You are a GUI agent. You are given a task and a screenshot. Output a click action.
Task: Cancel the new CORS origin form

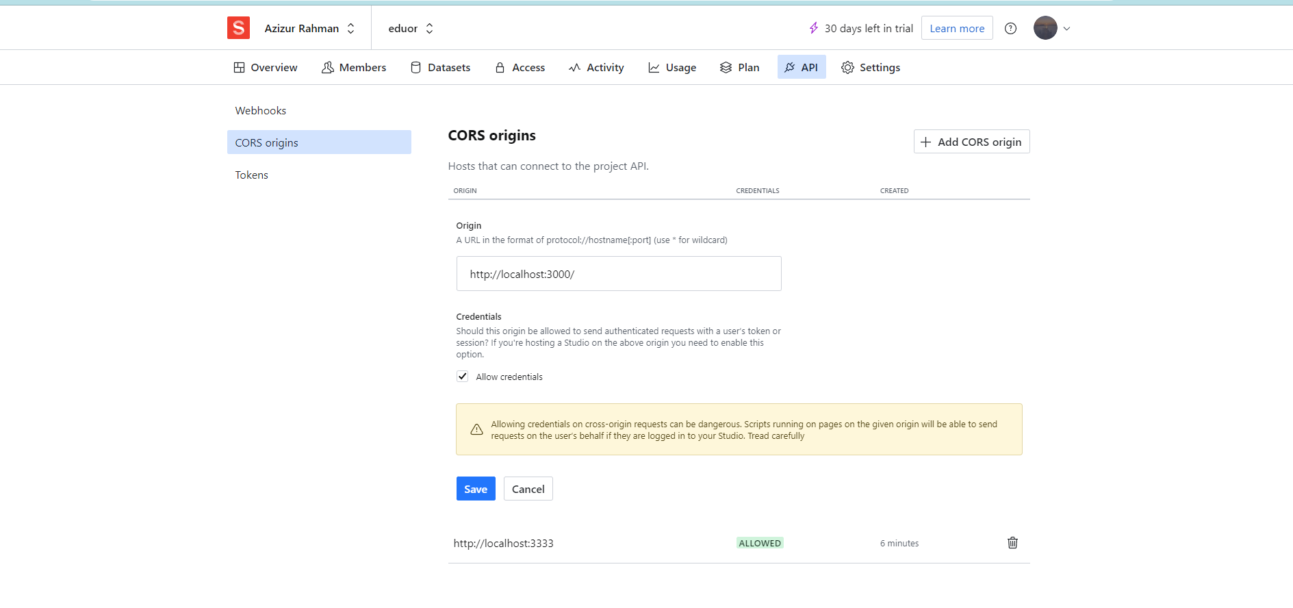[528, 489]
